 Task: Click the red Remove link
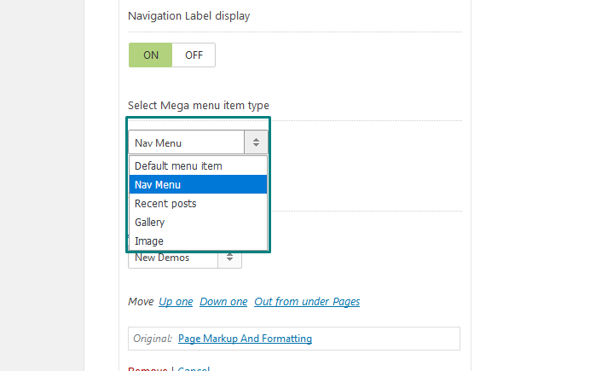[147, 368]
